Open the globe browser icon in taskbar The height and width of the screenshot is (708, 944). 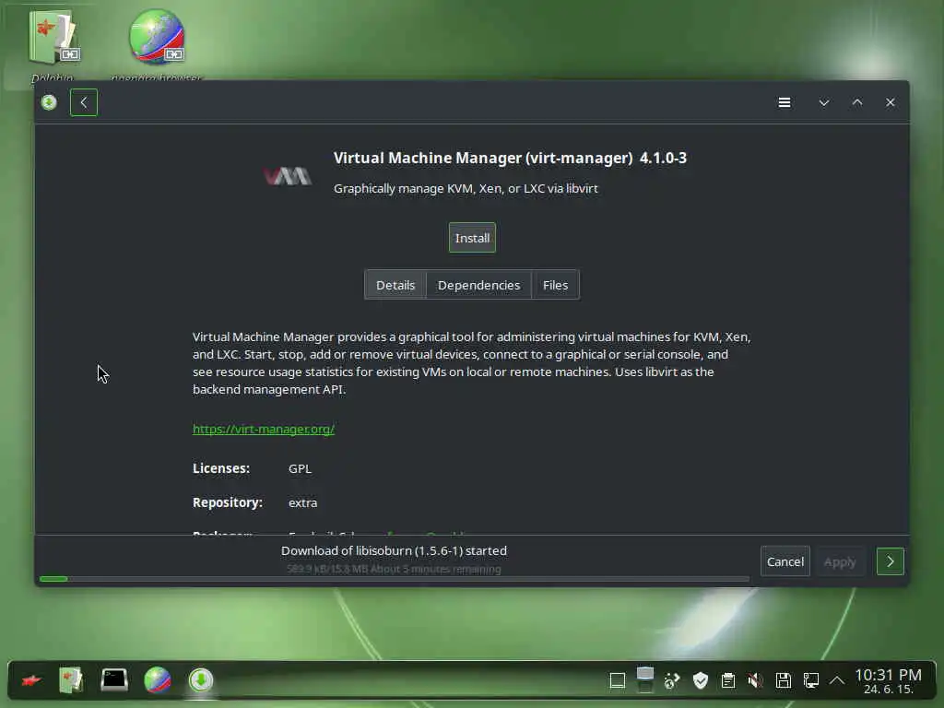[158, 680]
